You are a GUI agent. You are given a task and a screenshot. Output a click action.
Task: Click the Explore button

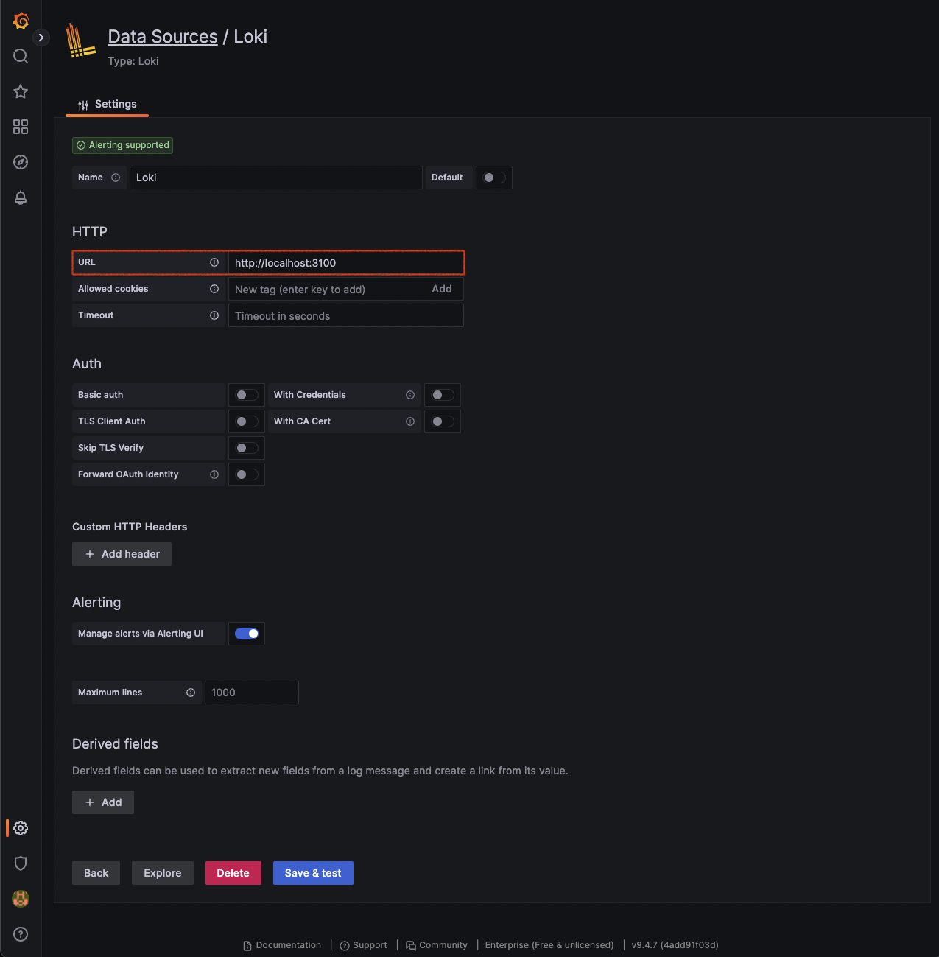coord(163,873)
